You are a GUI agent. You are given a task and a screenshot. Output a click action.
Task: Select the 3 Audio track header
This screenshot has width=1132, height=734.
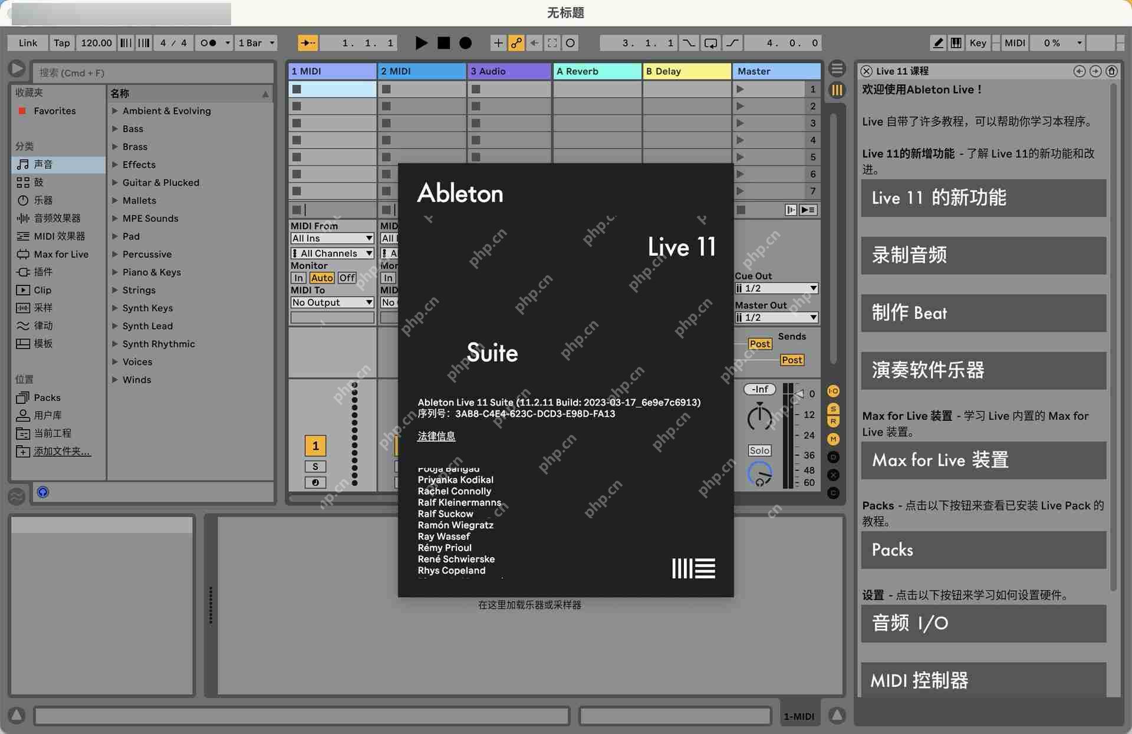click(509, 71)
